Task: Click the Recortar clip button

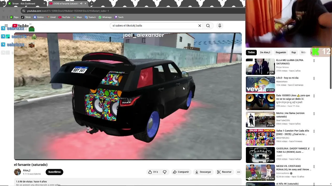Action: click(x=224, y=172)
